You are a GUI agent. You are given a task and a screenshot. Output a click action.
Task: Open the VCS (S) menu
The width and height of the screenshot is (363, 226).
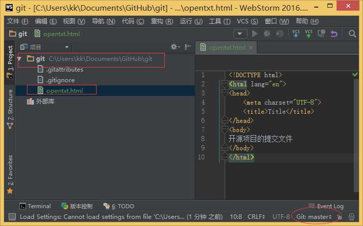[247, 21]
